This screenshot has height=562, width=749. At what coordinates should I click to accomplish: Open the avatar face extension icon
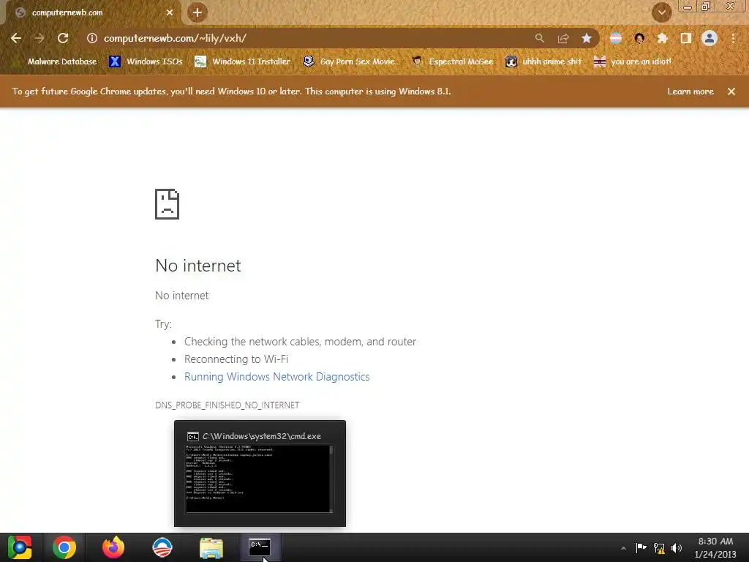[639, 38]
